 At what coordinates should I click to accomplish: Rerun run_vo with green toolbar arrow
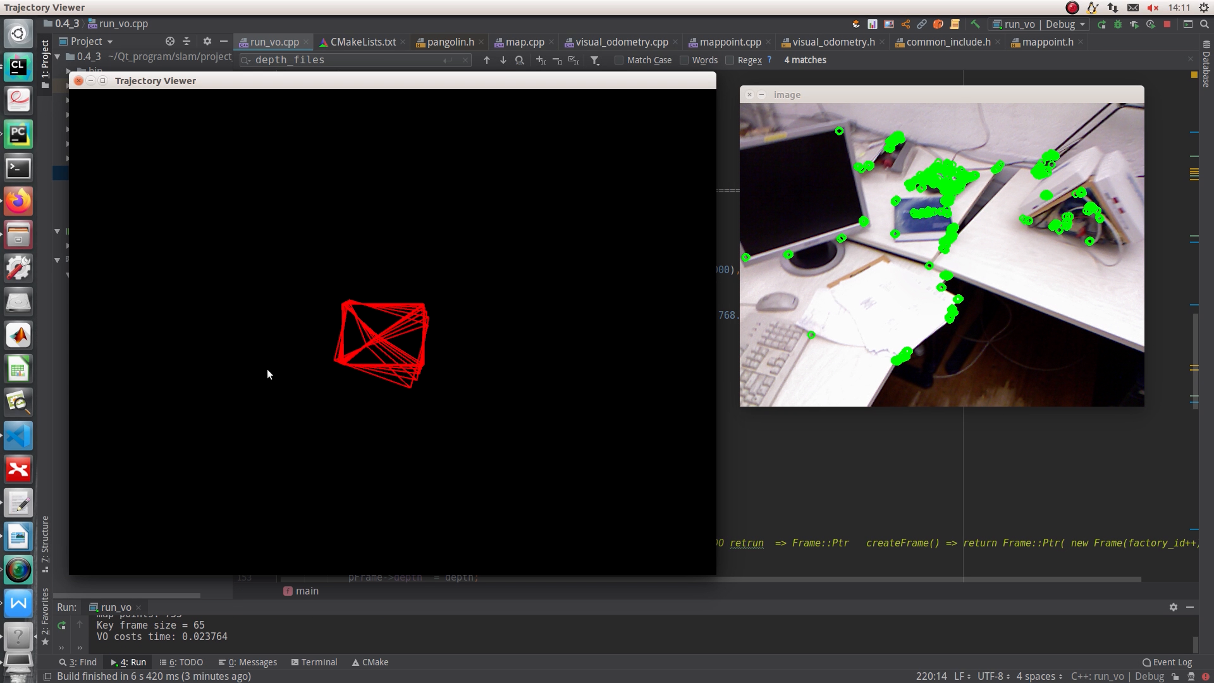click(1101, 24)
